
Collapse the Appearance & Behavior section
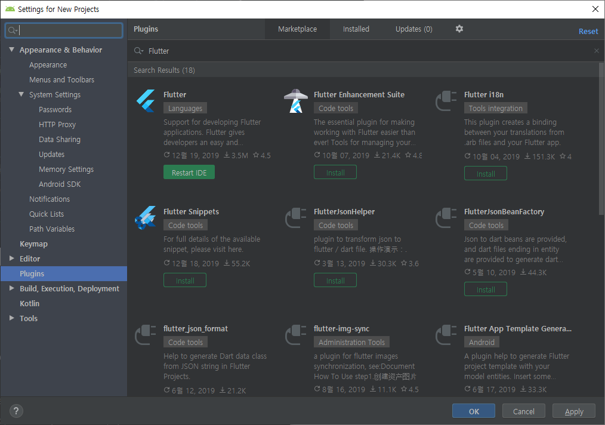(x=12, y=50)
